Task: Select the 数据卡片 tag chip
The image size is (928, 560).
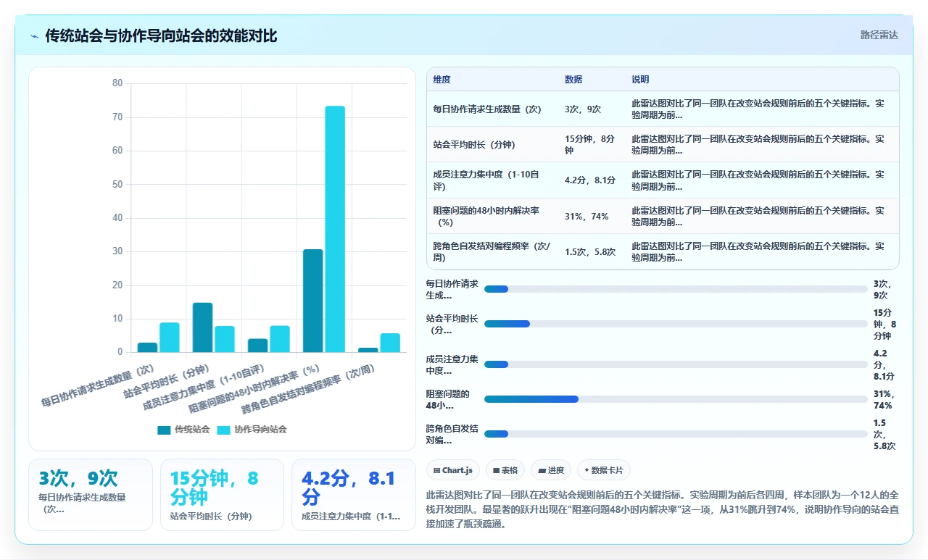Action: [604, 470]
